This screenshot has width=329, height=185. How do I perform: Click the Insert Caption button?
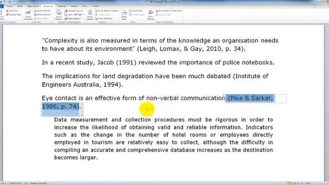(x=90, y=15)
